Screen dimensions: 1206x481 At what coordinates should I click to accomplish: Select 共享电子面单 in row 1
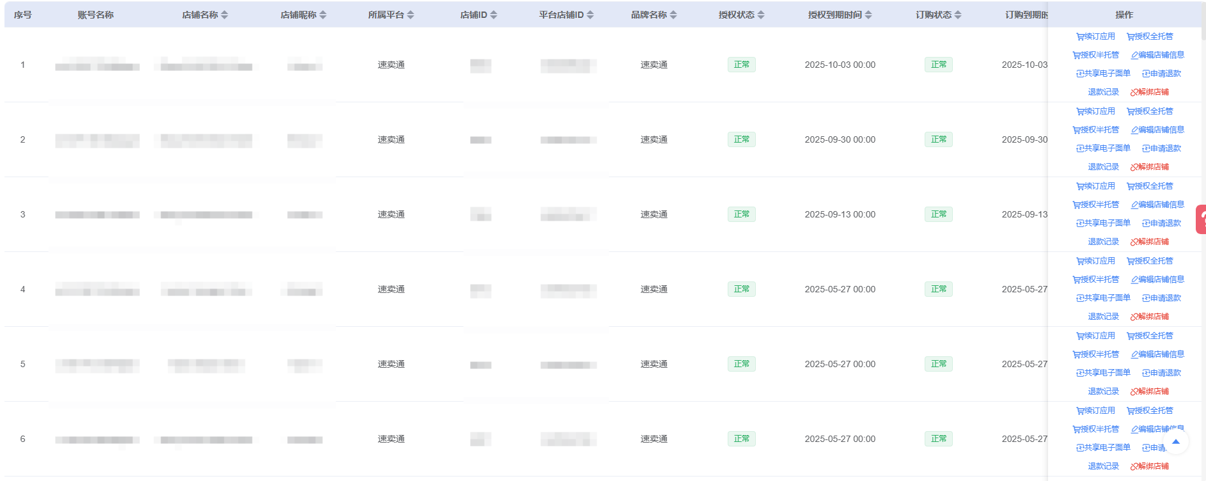point(1103,74)
